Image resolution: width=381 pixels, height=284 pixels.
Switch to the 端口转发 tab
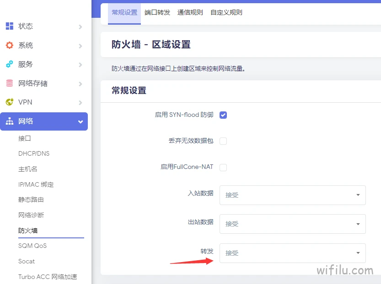(157, 13)
